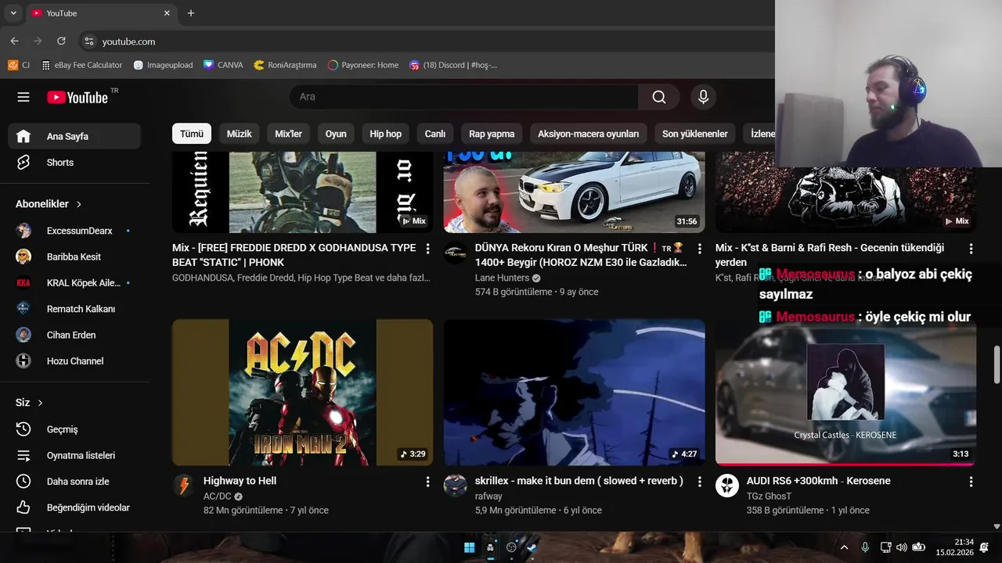
Task: Select the Aksiyon-macera oyunları chip
Action: tap(588, 134)
